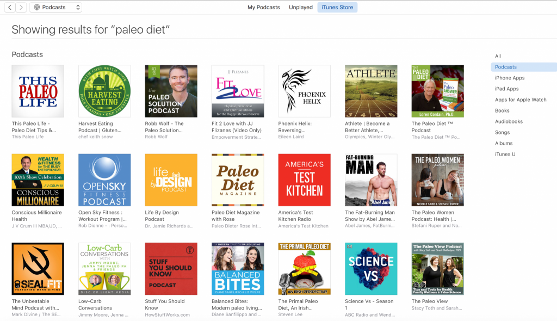557x321 pixels.
Task: Click Fit 2 Love with JJ Flizanes title
Action: tap(237, 127)
